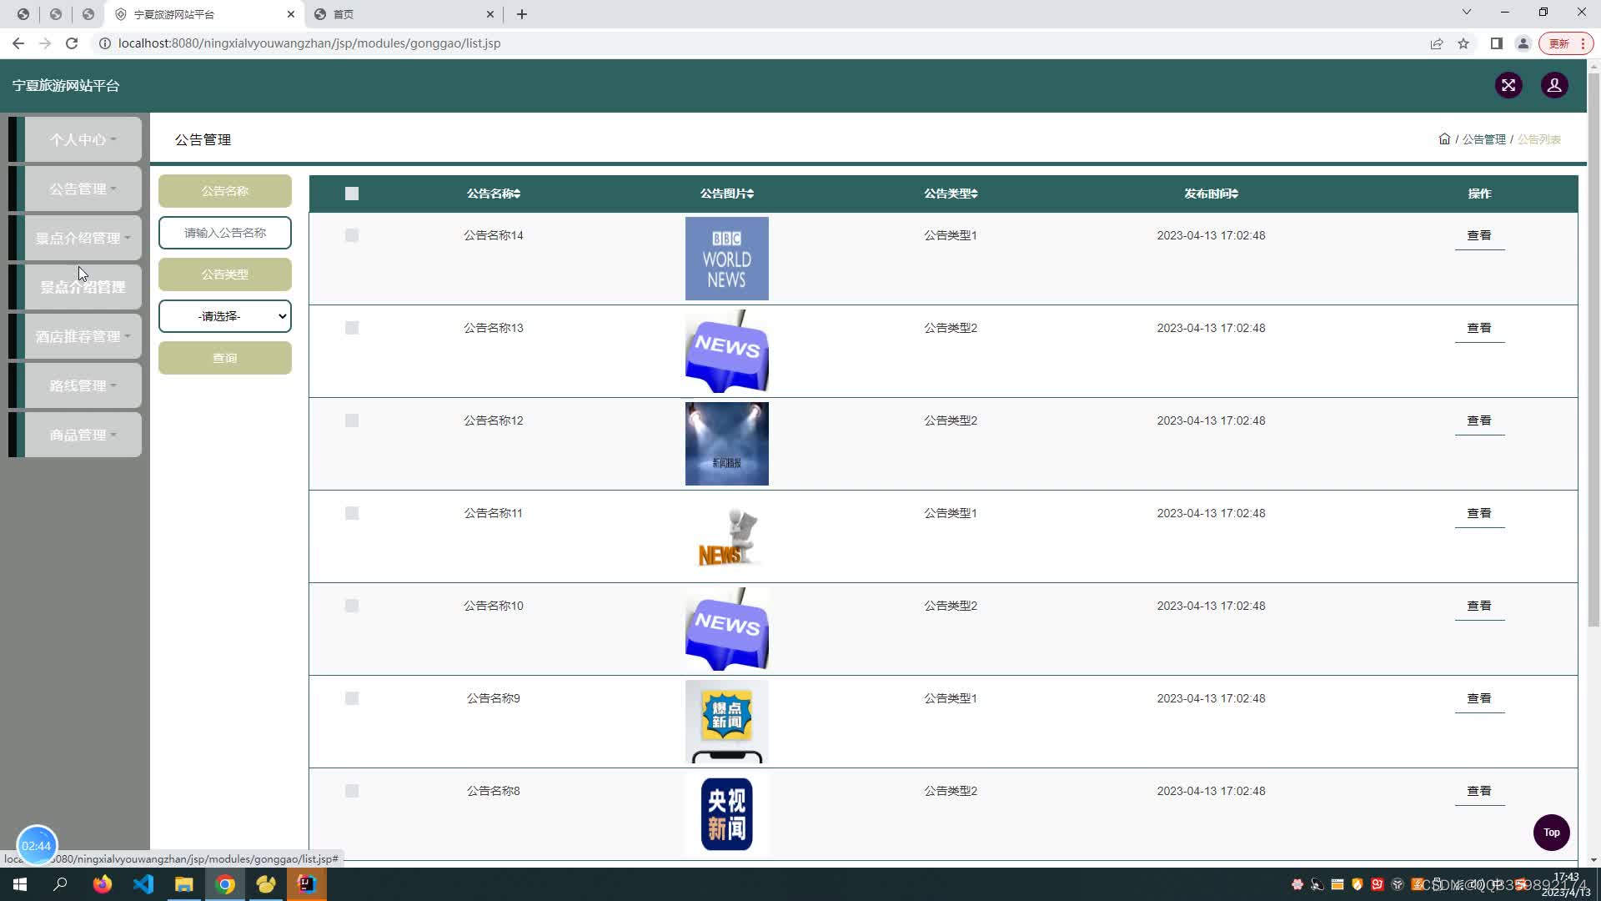The image size is (1601, 901).
Task: Click 查看 for 公告名称11
Action: (1479, 514)
